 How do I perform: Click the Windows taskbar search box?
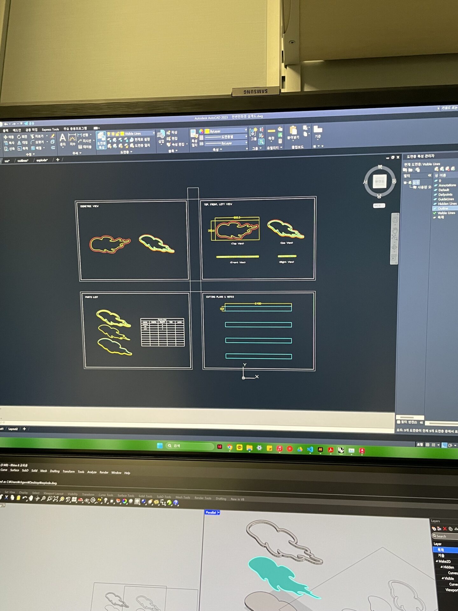coord(190,446)
